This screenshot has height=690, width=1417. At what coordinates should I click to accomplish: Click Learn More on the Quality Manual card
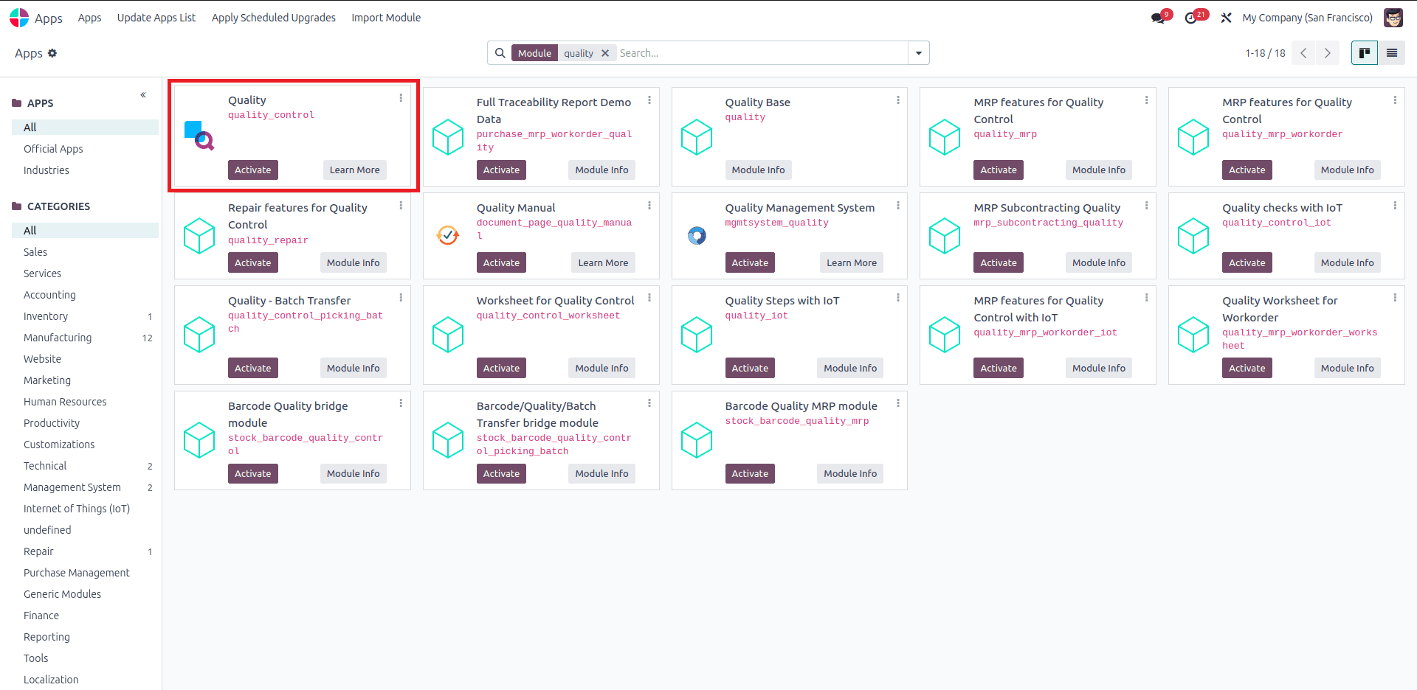[x=602, y=262]
